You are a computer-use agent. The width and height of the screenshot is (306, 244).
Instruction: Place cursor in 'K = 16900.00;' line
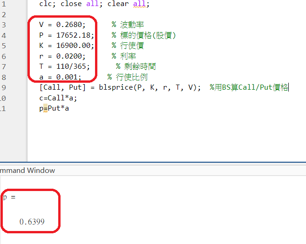(67, 46)
